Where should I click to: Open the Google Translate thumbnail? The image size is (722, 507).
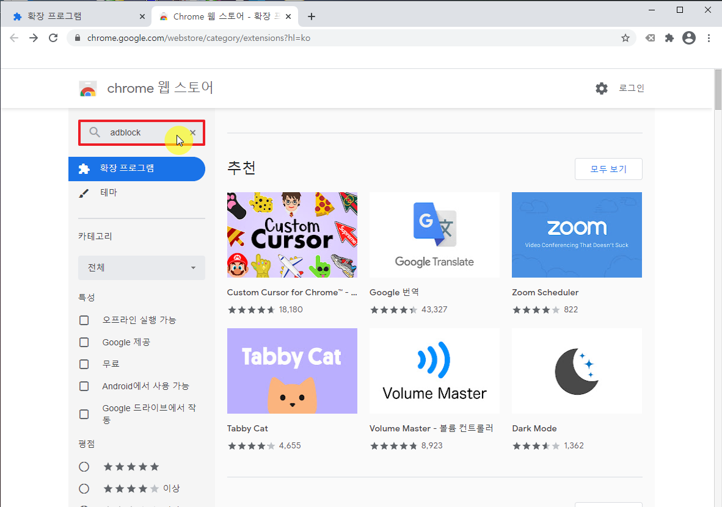click(x=434, y=235)
